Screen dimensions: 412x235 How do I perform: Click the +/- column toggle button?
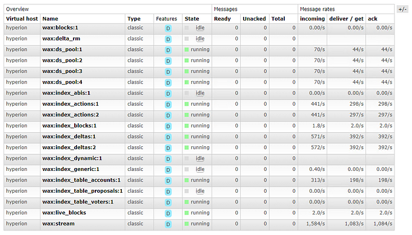402,9
